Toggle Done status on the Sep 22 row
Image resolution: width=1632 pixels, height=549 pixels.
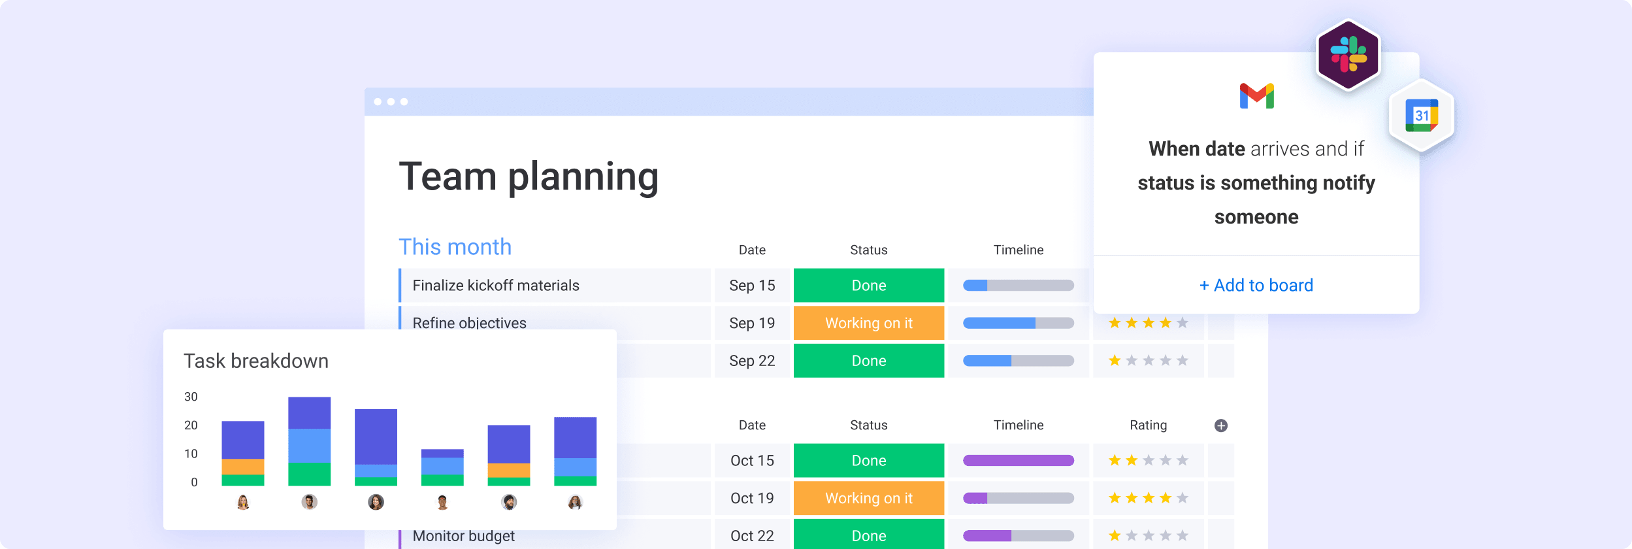pyautogui.click(x=868, y=360)
